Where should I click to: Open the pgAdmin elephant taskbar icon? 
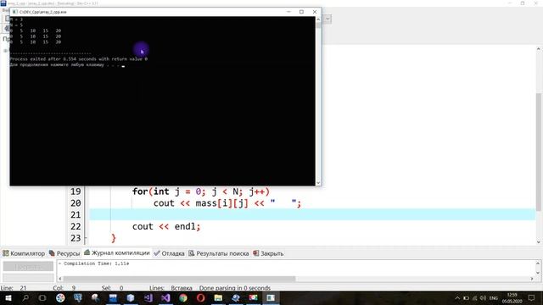[x=78, y=297]
